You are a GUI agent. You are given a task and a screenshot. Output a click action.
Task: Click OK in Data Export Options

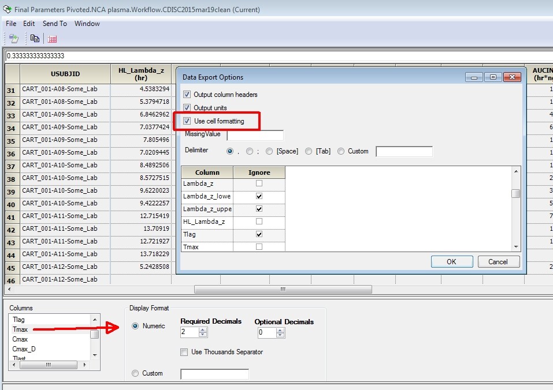(x=452, y=261)
